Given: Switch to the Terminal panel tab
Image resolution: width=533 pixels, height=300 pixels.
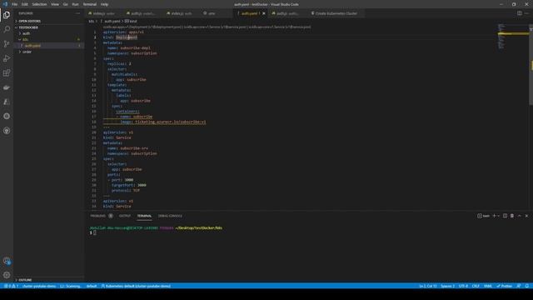Looking at the screenshot, I should [x=144, y=216].
